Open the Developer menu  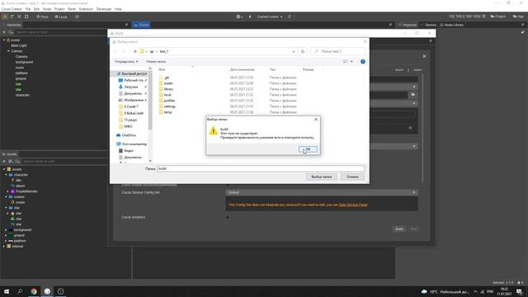104,9
